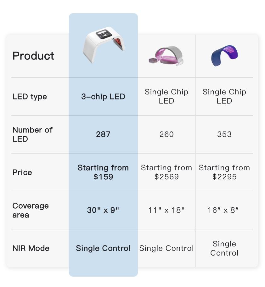The image size is (265, 287).
Task: Select the 30" x 9" coverage value
Action: [x=103, y=210]
